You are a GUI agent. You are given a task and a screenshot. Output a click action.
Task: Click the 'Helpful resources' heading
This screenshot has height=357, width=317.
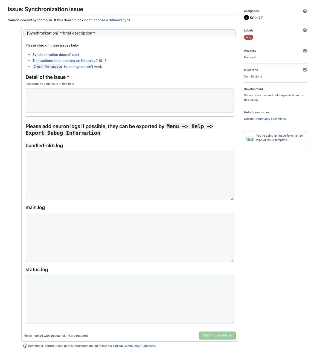pyautogui.click(x=257, y=112)
